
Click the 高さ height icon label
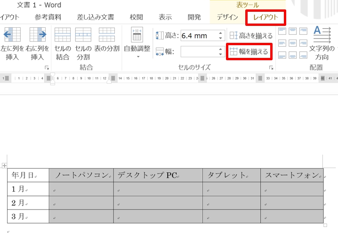tap(167, 36)
